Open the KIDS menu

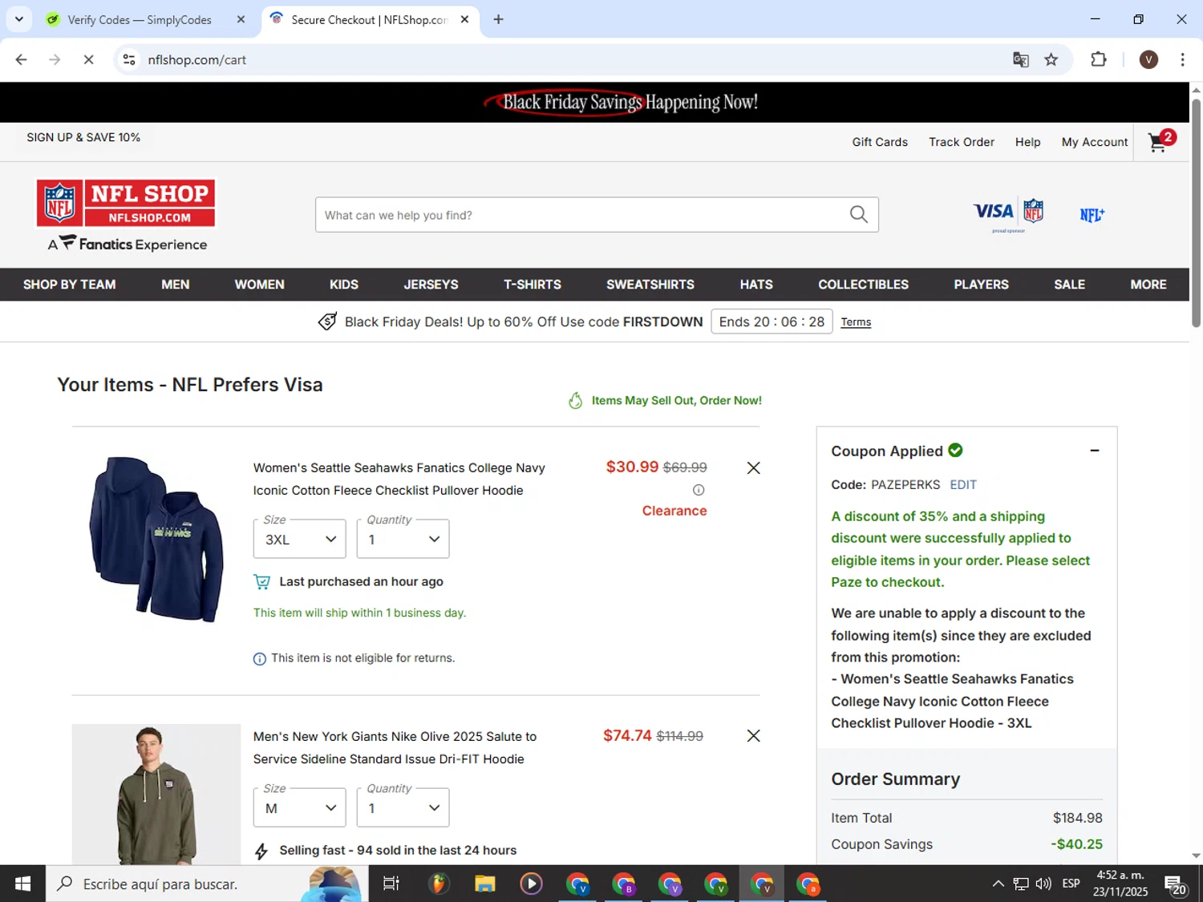point(344,285)
